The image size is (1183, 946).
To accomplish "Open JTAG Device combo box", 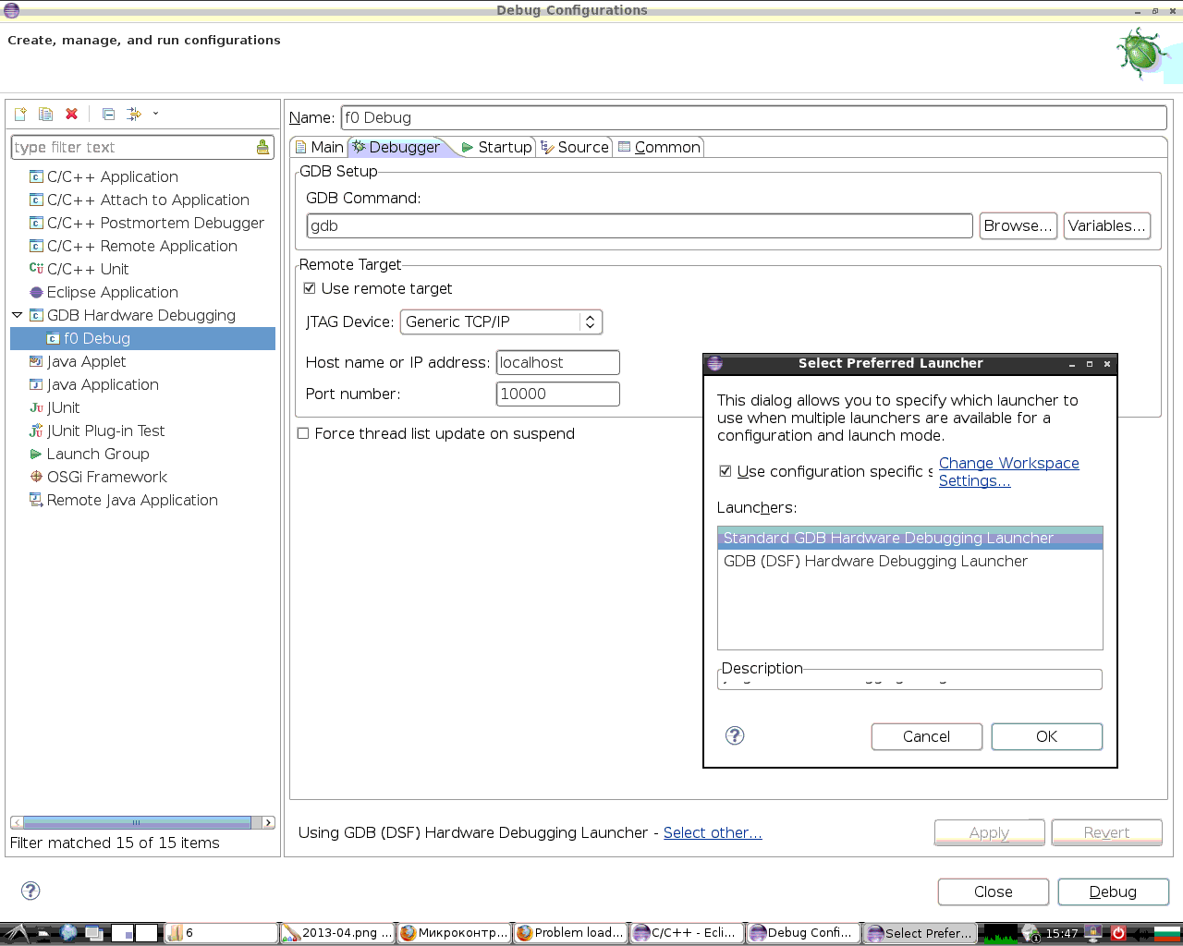I will point(501,321).
